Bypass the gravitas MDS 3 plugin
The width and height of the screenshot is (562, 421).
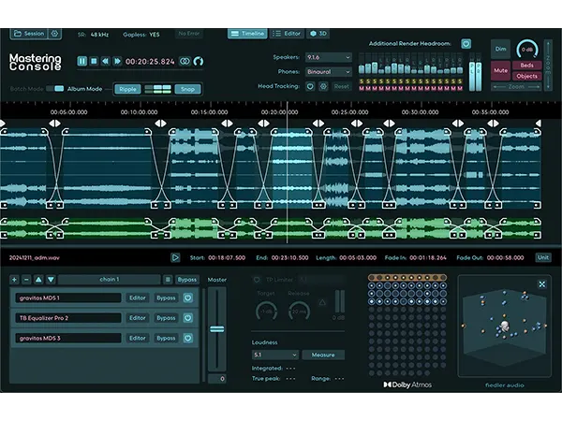tap(166, 338)
